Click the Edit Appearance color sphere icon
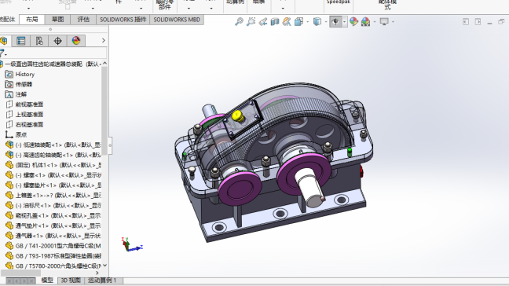Viewport: 509px width, 286px height. coord(353,22)
